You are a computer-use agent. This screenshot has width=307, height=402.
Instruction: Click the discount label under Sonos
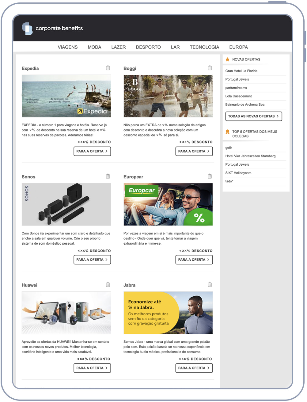pos(94,251)
